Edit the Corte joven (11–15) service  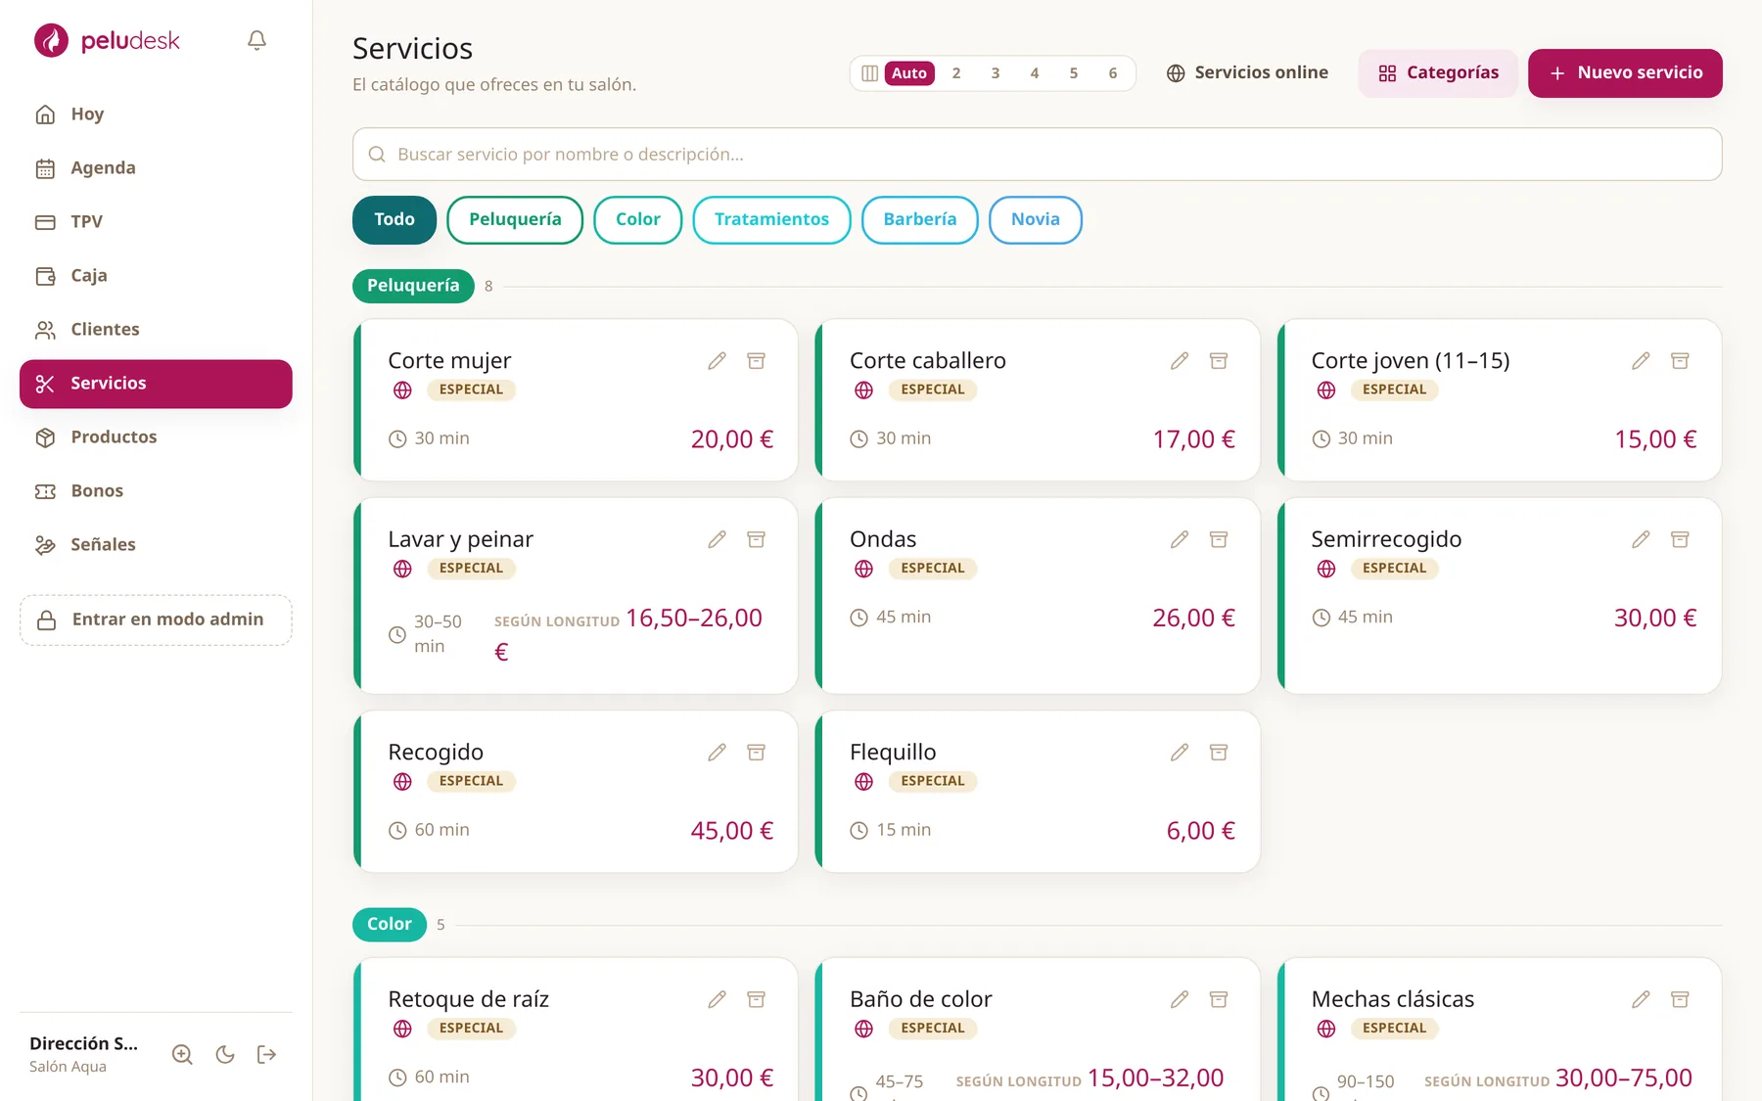[x=1642, y=361]
